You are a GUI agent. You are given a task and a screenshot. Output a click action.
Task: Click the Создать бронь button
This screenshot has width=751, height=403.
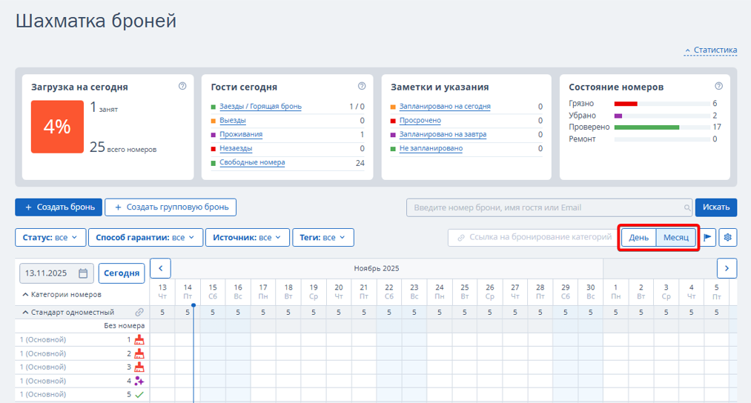(59, 207)
